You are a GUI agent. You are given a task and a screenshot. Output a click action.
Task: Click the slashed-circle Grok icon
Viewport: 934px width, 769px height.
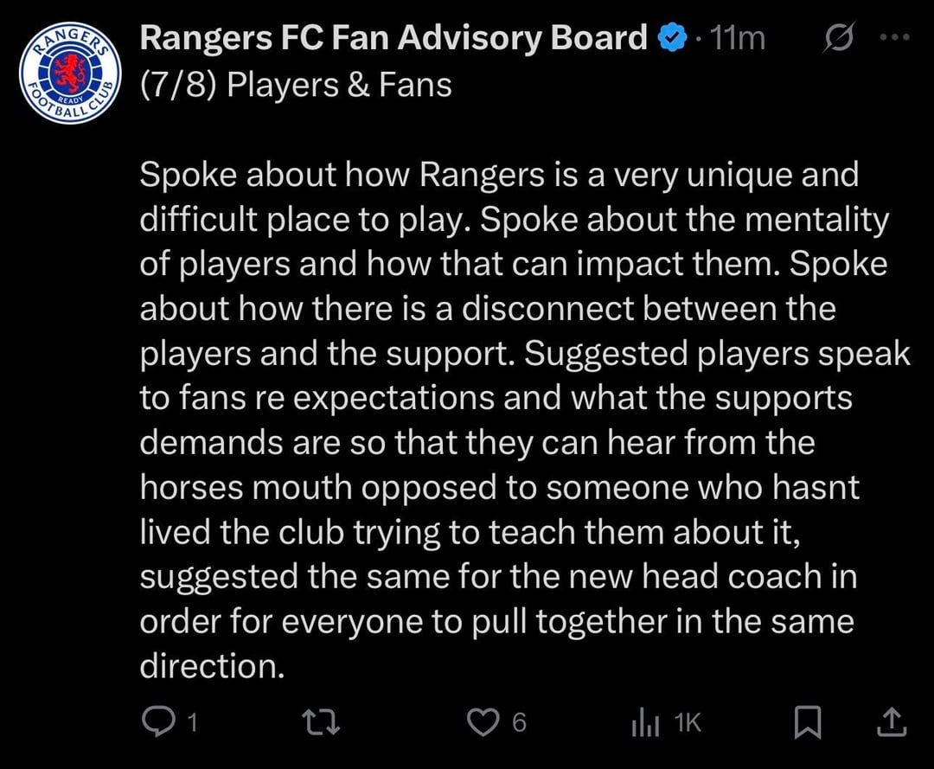(837, 40)
